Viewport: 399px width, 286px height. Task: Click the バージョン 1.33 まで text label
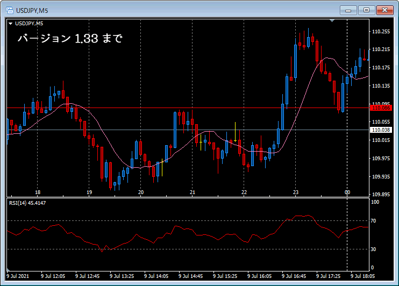(70, 38)
